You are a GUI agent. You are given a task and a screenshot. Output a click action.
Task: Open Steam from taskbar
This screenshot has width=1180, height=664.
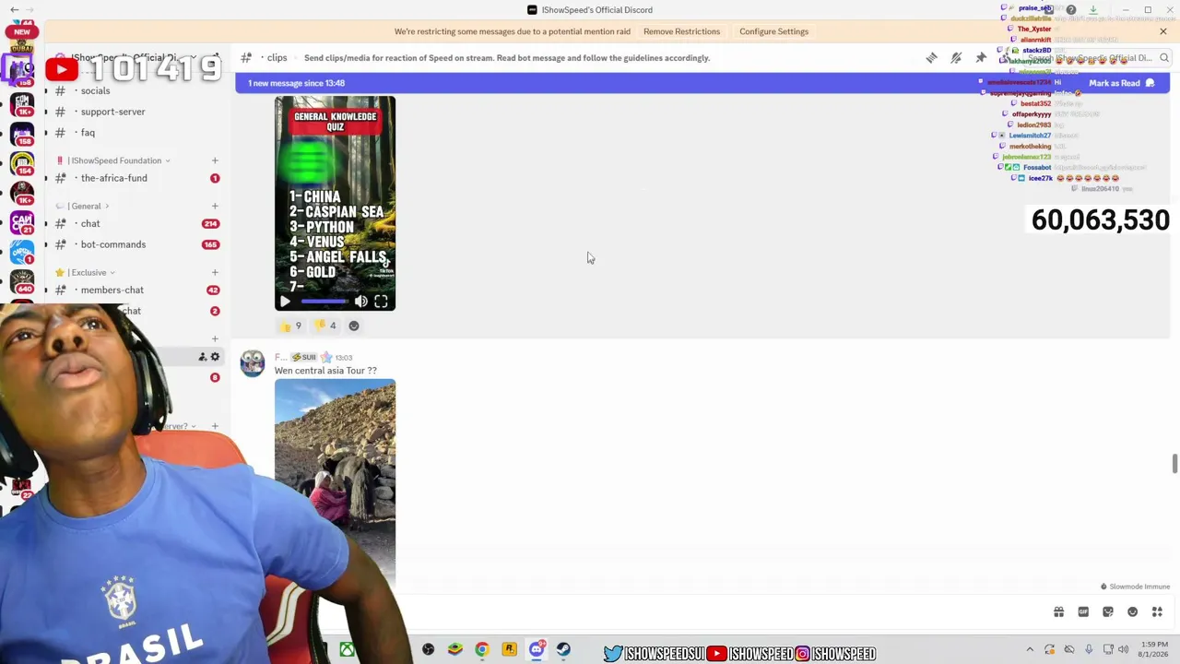click(x=563, y=650)
